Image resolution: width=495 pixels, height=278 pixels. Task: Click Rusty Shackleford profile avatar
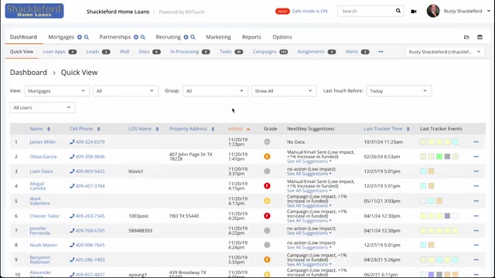(433, 11)
